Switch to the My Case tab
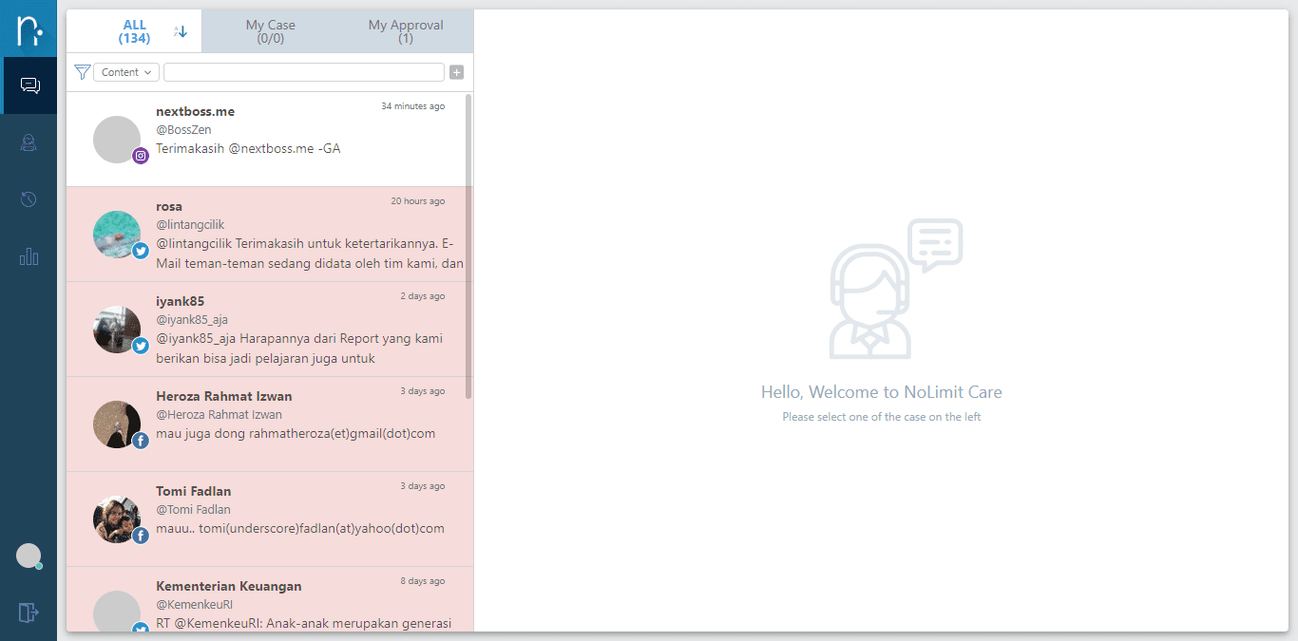 [x=271, y=31]
